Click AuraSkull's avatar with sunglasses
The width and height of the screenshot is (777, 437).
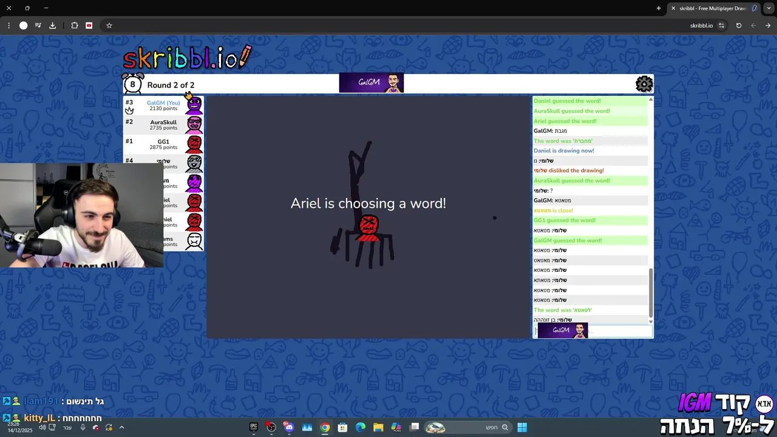click(194, 124)
